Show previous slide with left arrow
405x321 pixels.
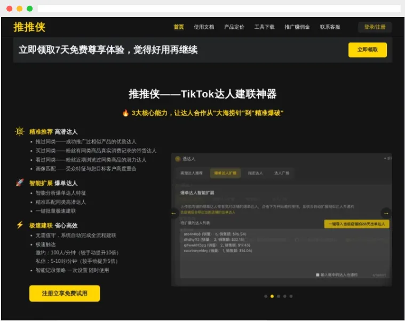pyautogui.click(x=174, y=213)
